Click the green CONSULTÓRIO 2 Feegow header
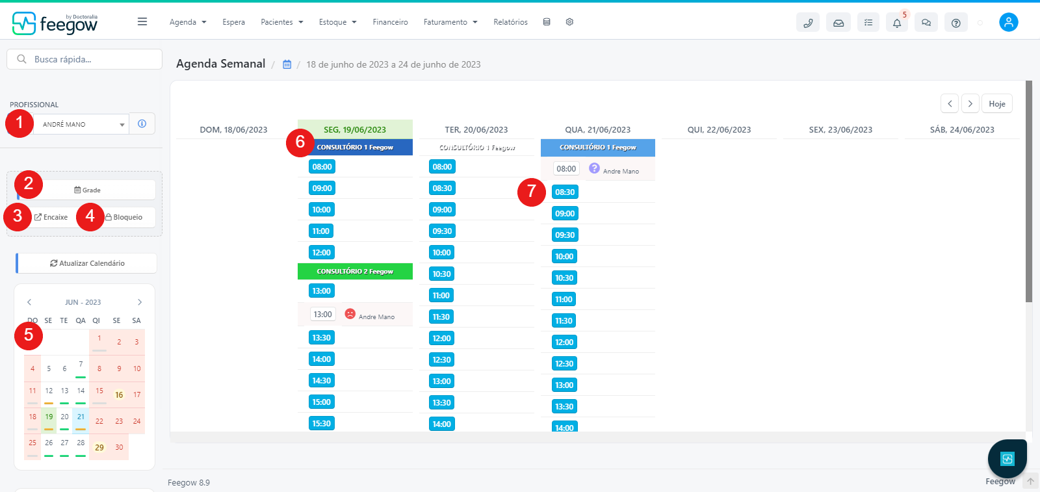Image resolution: width=1040 pixels, height=492 pixels. 355,272
